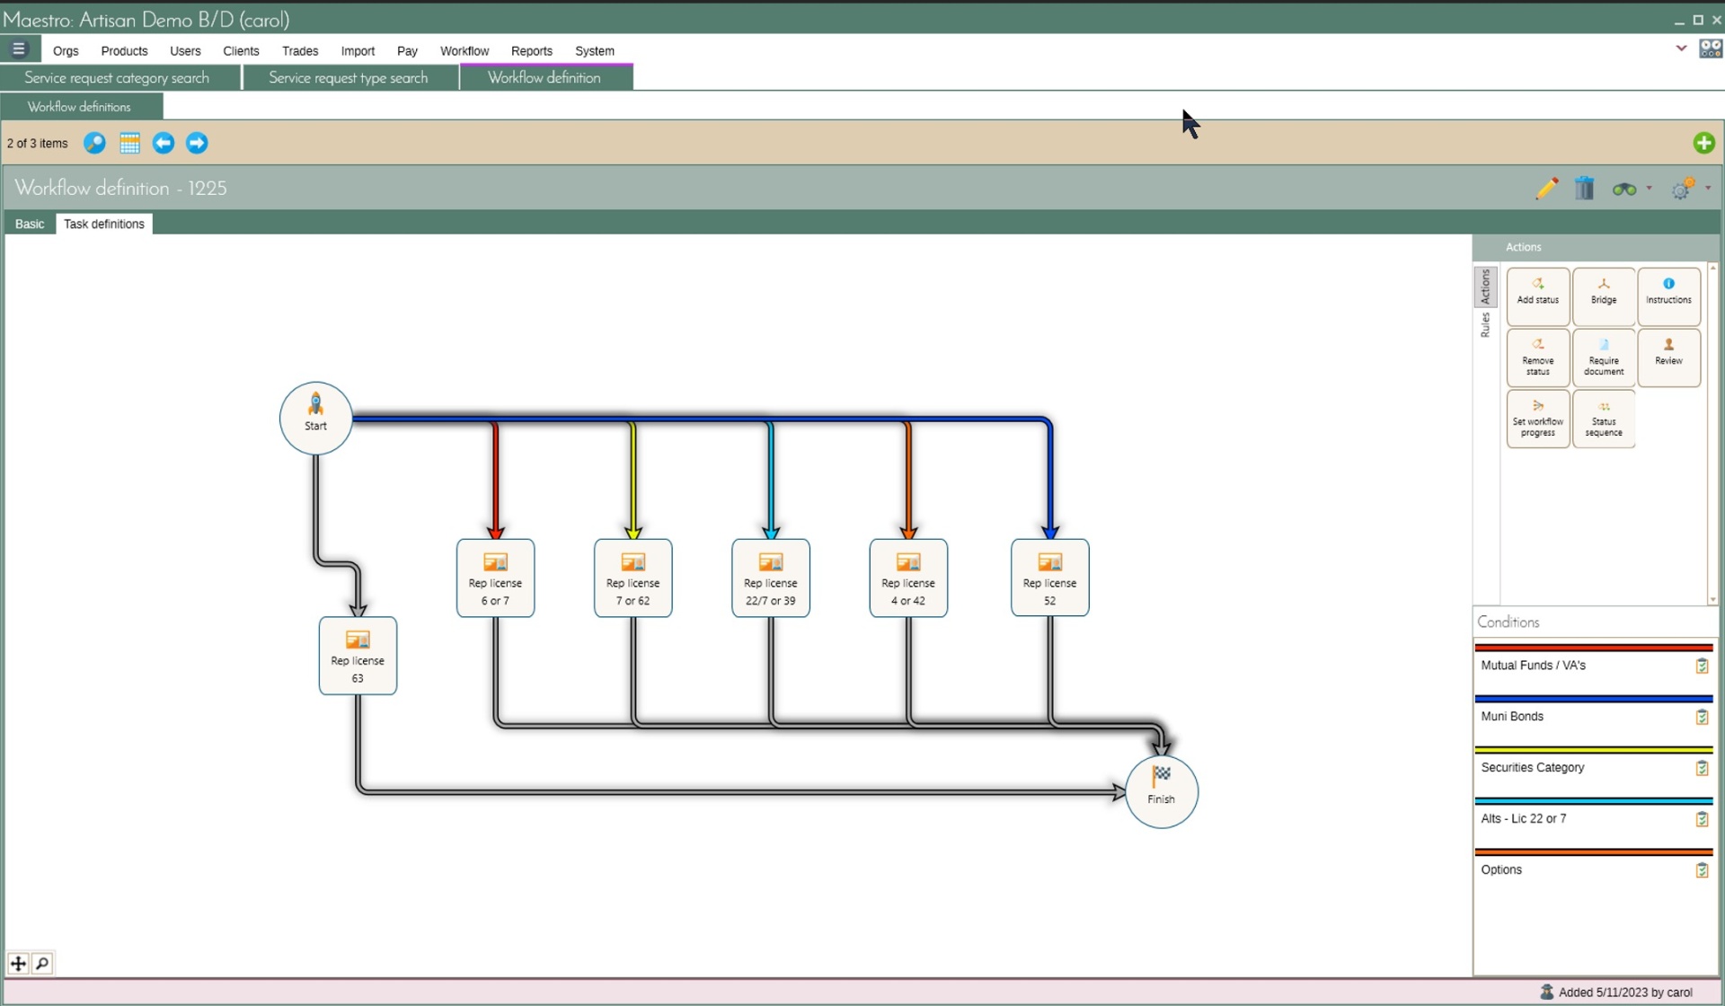The image size is (1725, 1006).
Task: Click the Finish node in diagram
Action: [1161, 791]
